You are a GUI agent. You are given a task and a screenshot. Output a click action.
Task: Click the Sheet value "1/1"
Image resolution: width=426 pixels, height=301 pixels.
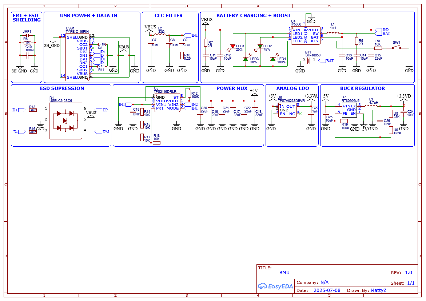411,283
